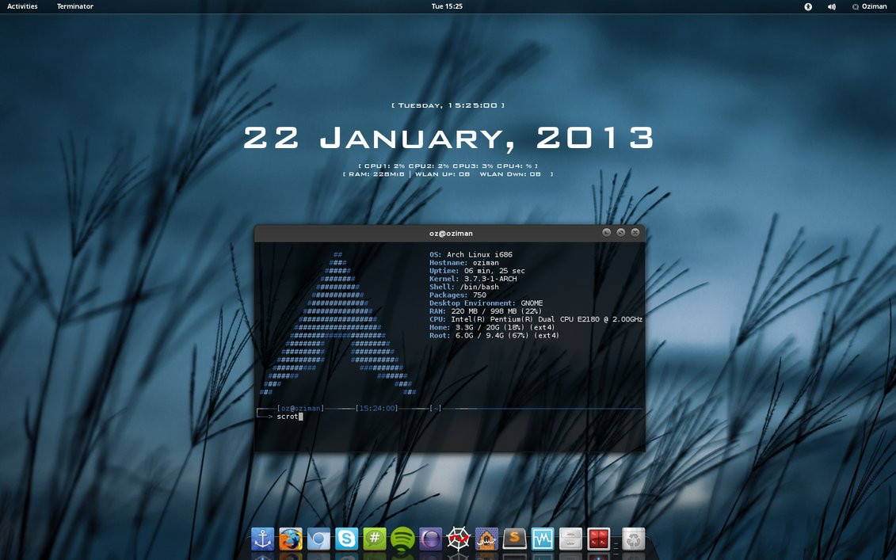Screen dimensions: 896x560
Task: Open the purple orb app in dock
Action: 431,539
